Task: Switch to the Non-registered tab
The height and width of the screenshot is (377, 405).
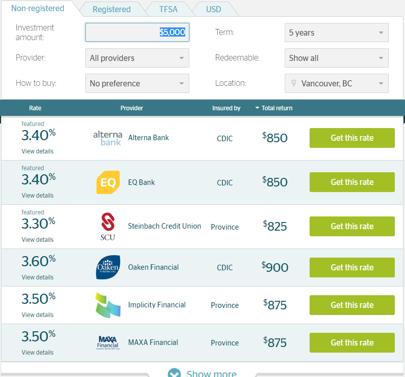Action: tap(38, 8)
